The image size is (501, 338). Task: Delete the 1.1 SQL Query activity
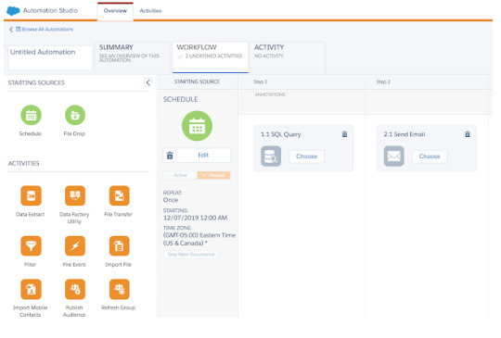[344, 134]
